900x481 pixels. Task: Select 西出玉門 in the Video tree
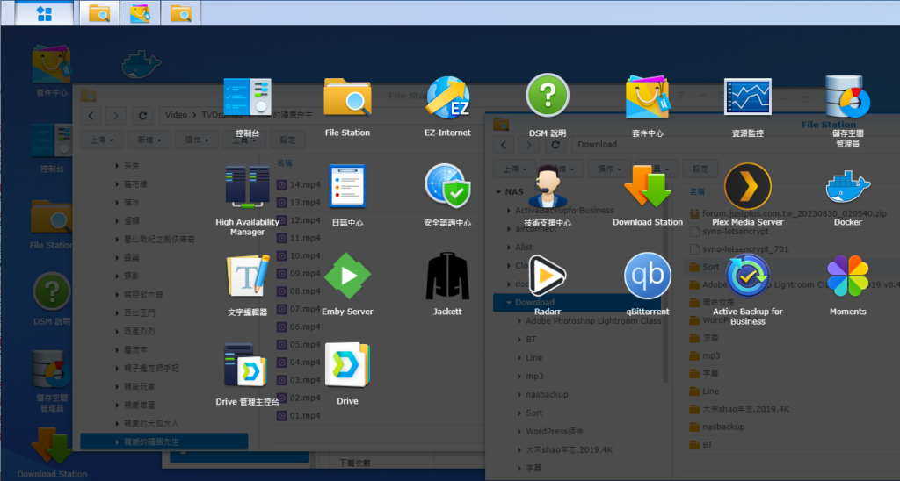click(140, 312)
